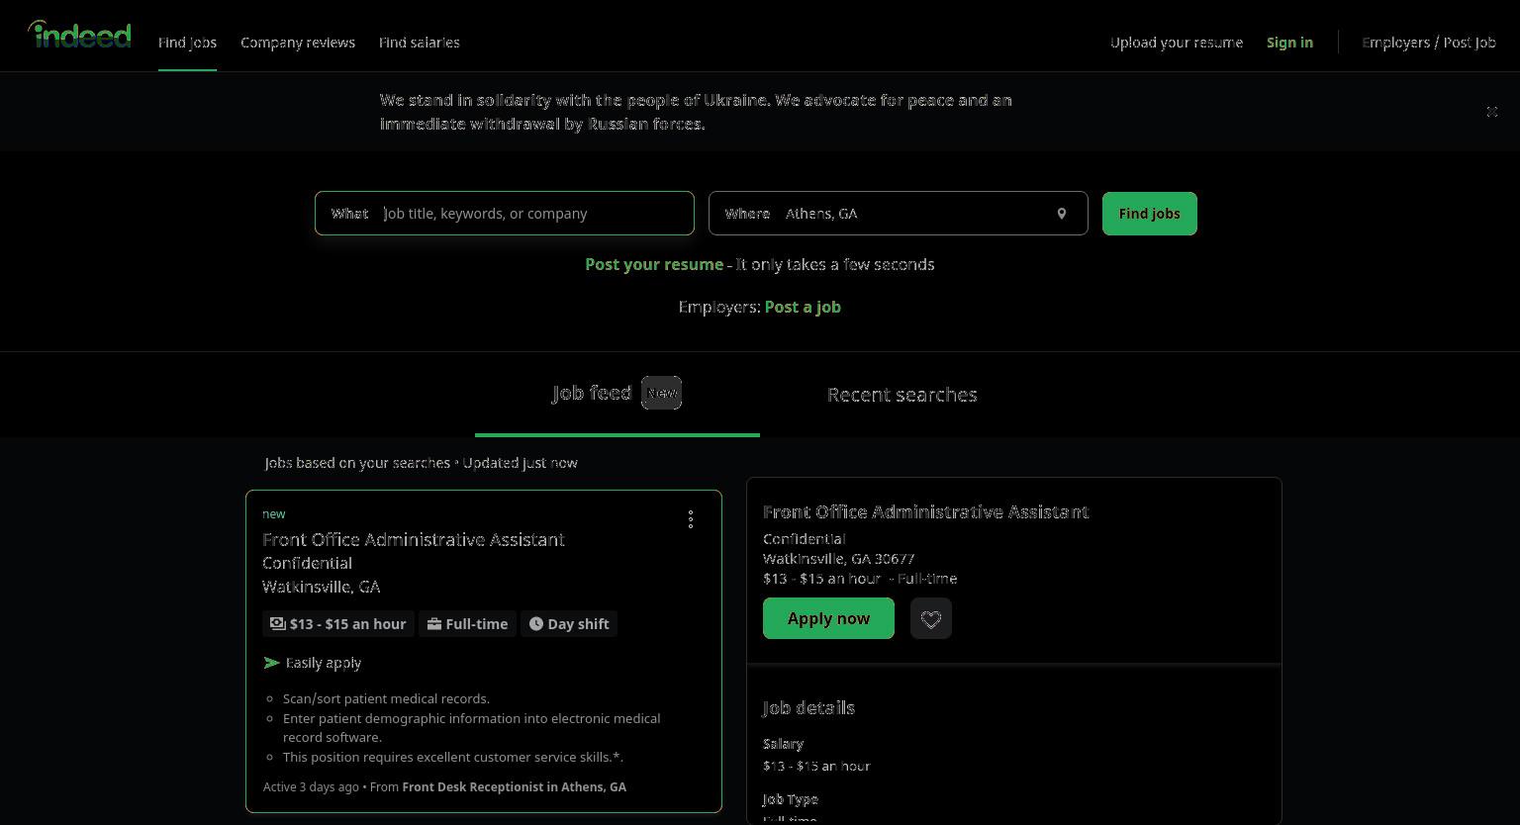Switch to the Recent searches tab
This screenshot has width=1520, height=825.
point(902,395)
